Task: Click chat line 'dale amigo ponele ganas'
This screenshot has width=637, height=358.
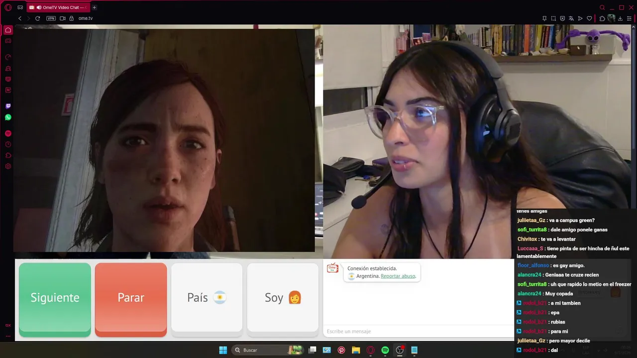Action: 578,230
